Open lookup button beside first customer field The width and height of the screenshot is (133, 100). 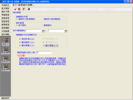43,31
